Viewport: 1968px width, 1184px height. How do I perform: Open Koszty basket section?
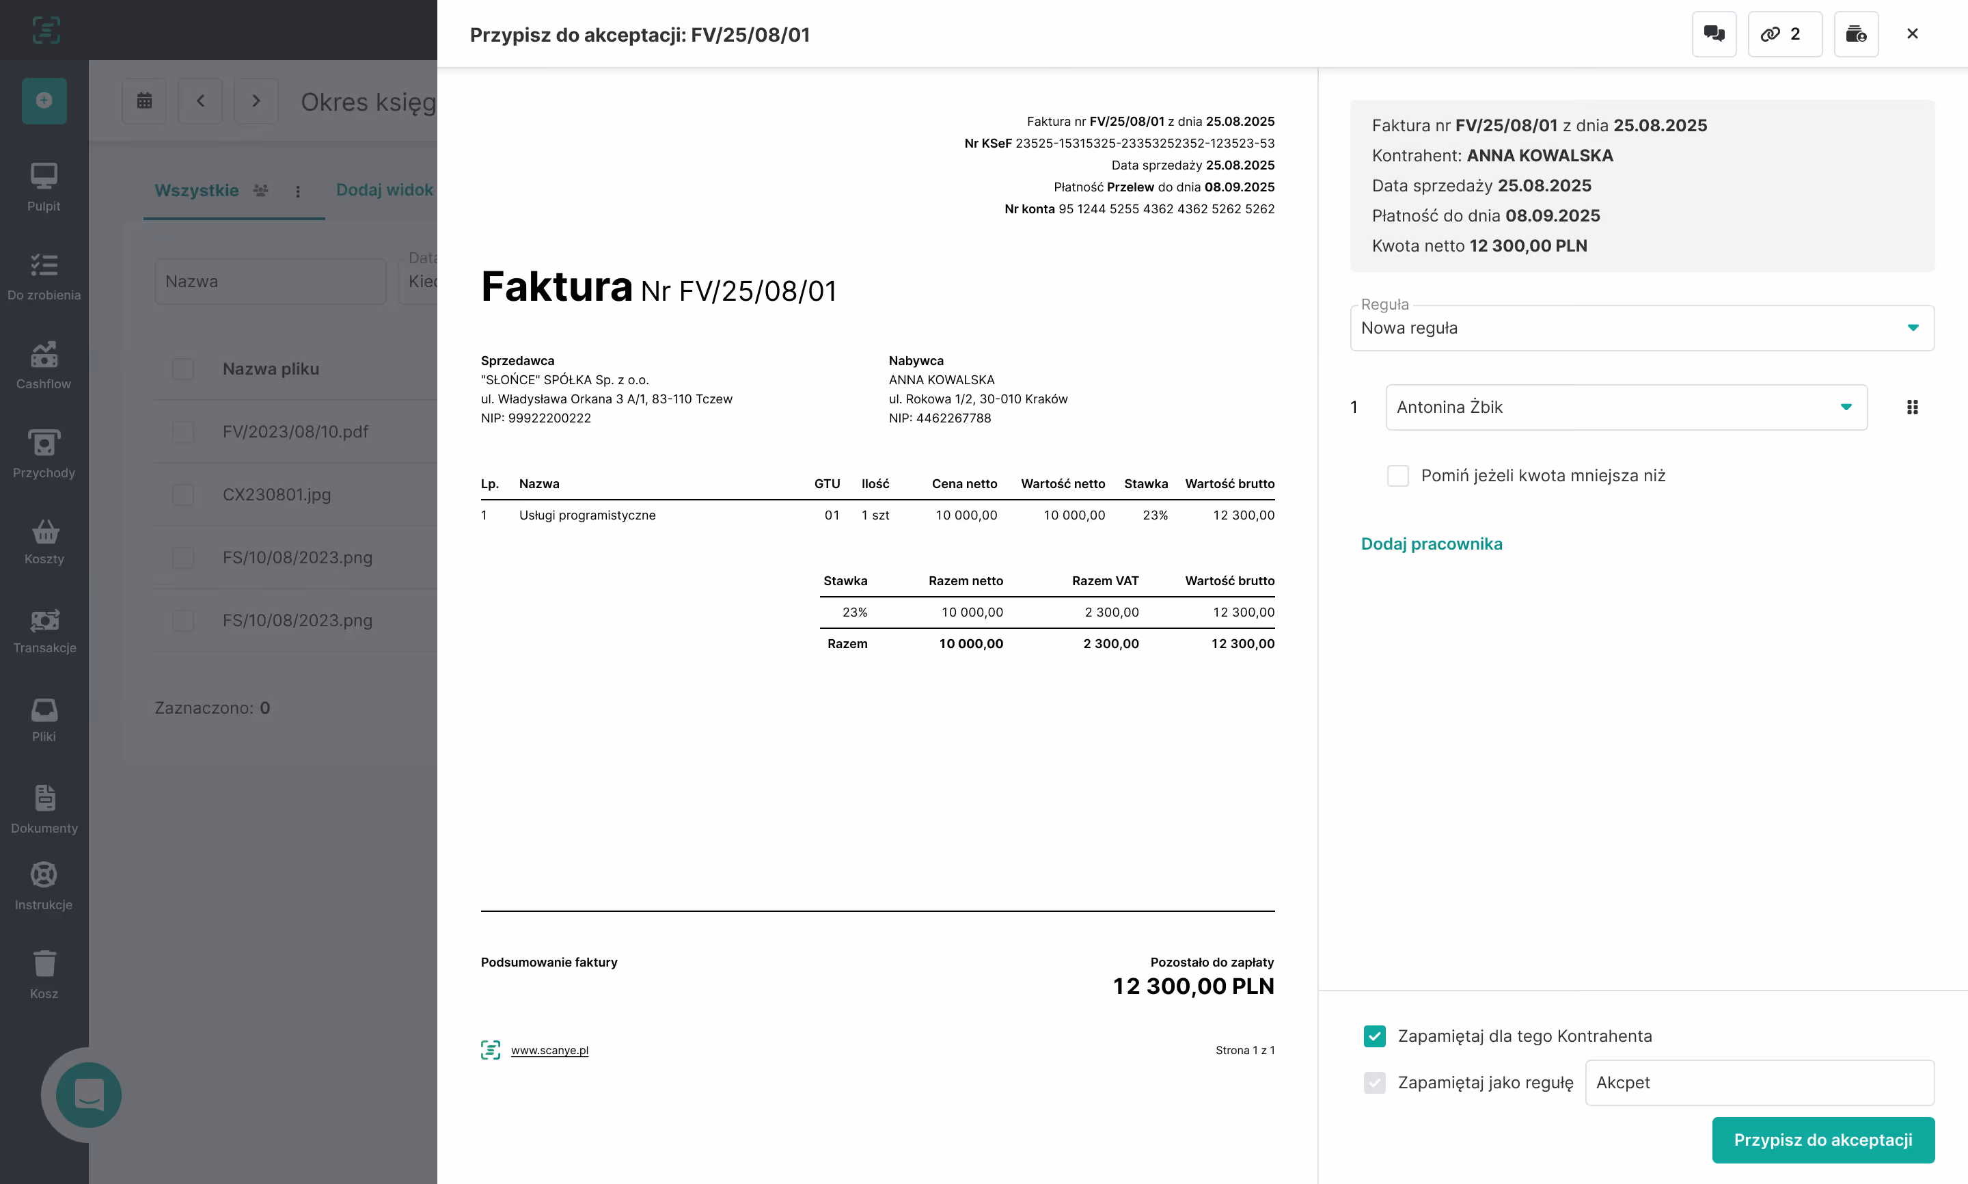(44, 541)
